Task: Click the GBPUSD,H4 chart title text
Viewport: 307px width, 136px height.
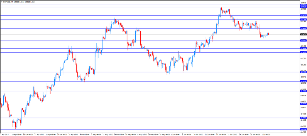Action: (8, 2)
